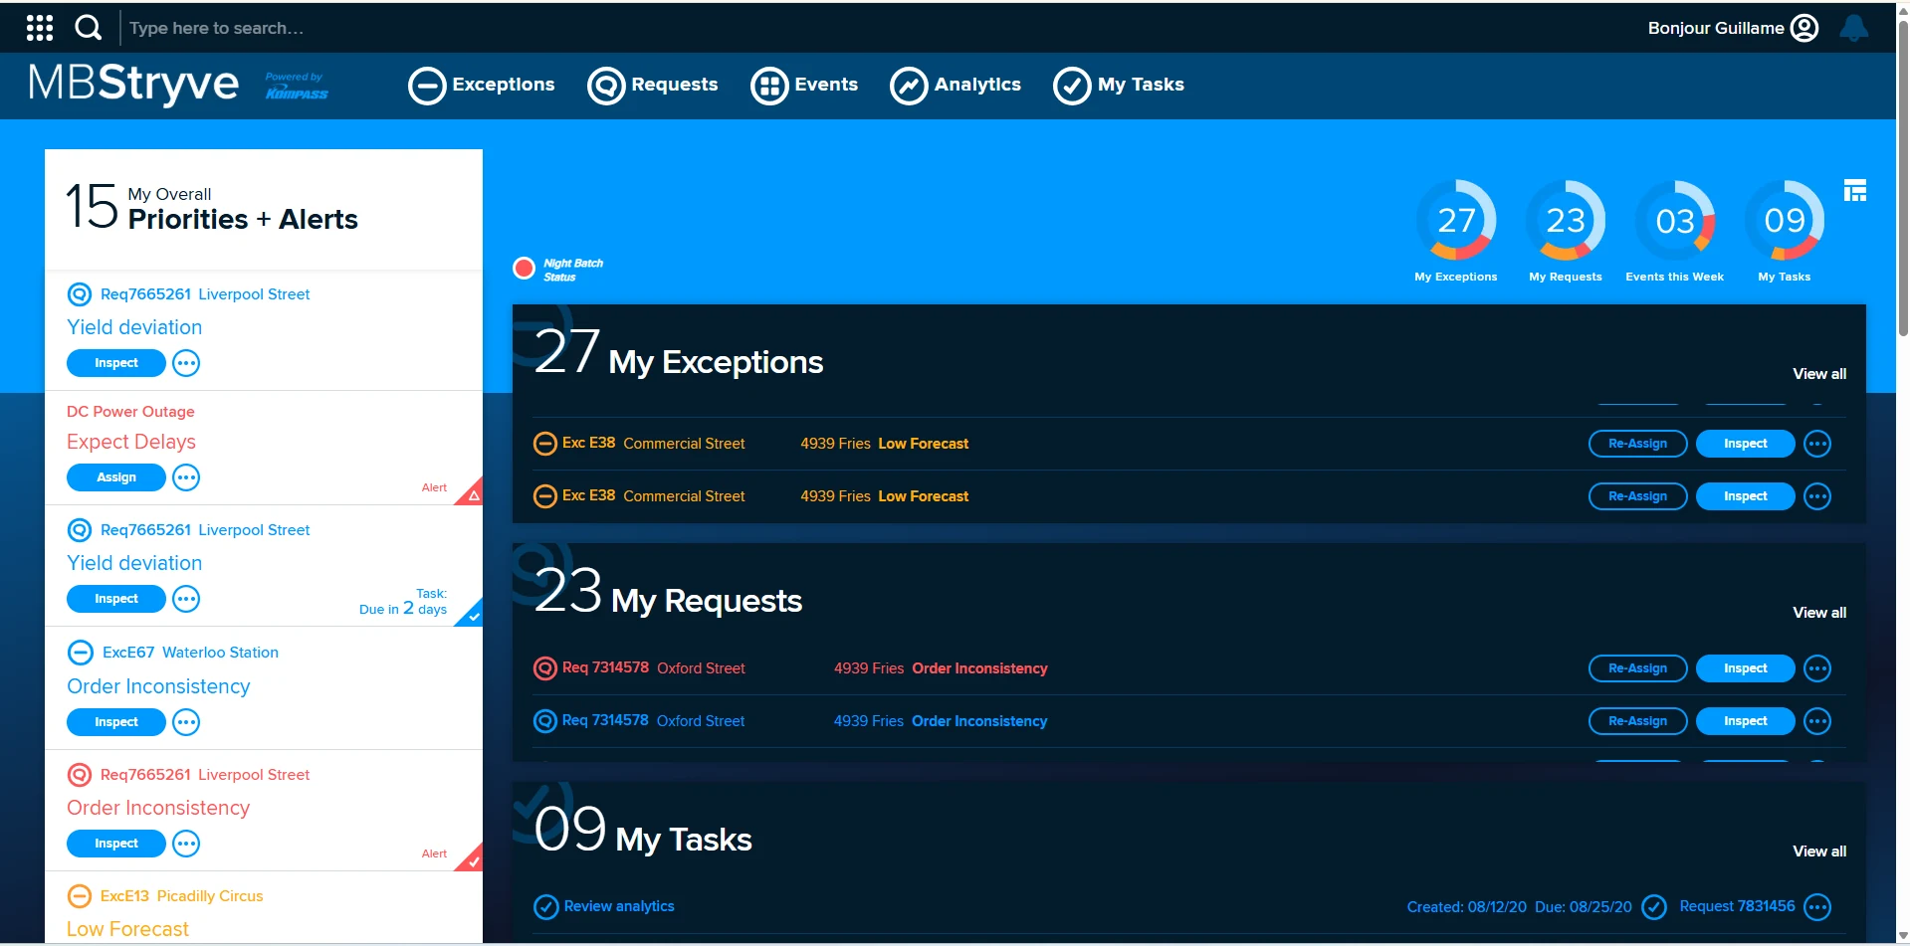This screenshot has width=1910, height=946.
Task: Open more options on DC Power Outage card
Action: [186, 477]
